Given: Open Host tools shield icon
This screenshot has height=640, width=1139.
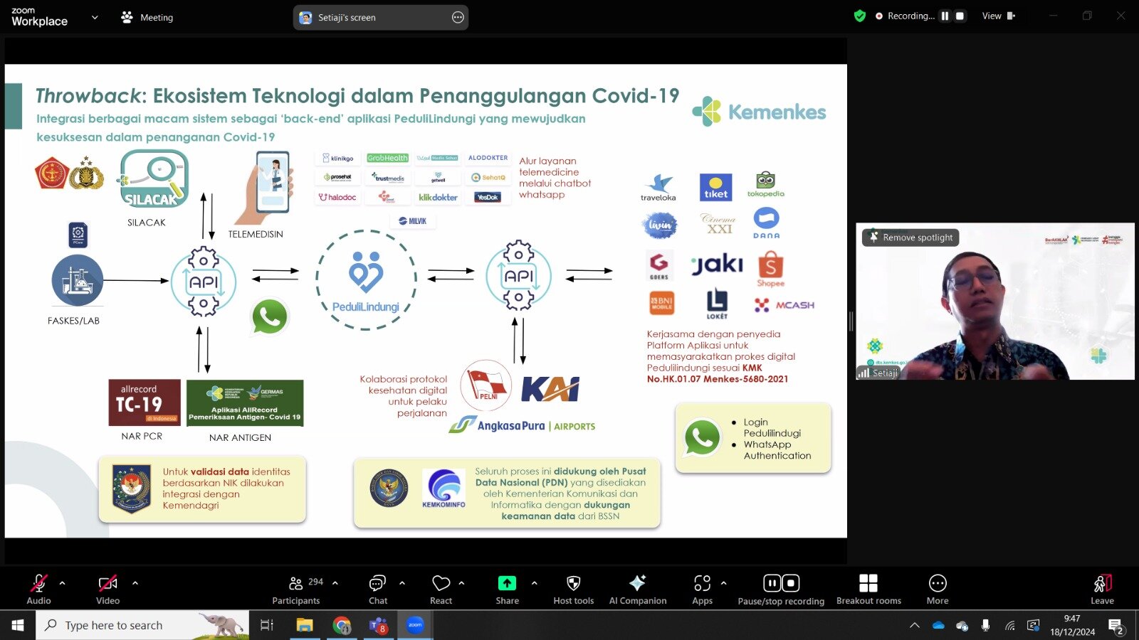Looking at the screenshot, I should [x=573, y=584].
